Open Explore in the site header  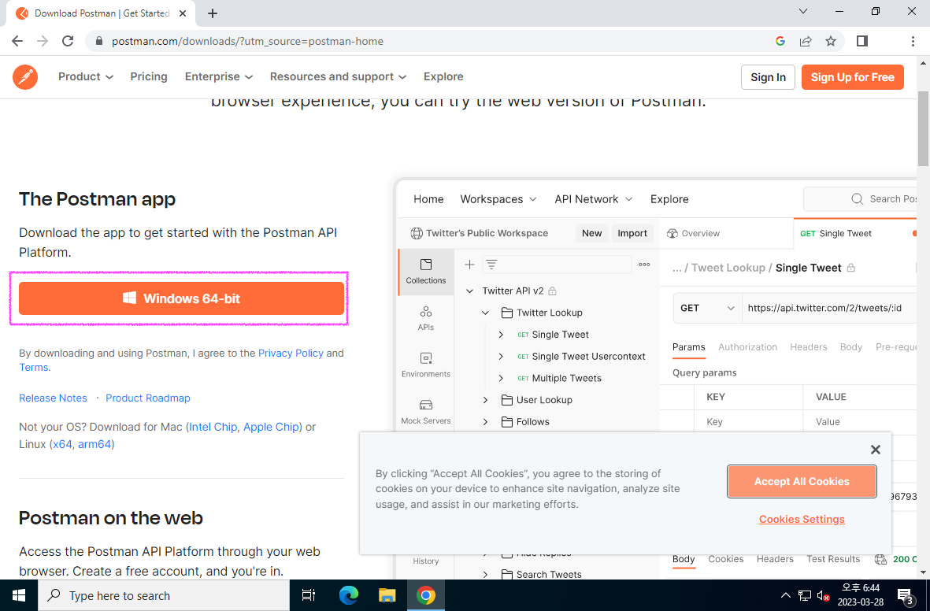click(x=443, y=76)
